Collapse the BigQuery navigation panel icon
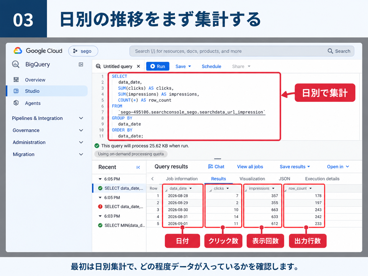The image size is (368, 276). 81,65
